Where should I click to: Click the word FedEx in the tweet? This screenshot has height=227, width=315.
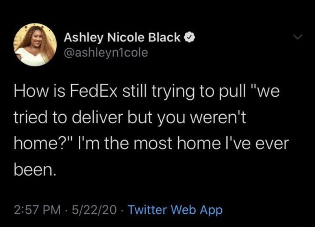[94, 91]
